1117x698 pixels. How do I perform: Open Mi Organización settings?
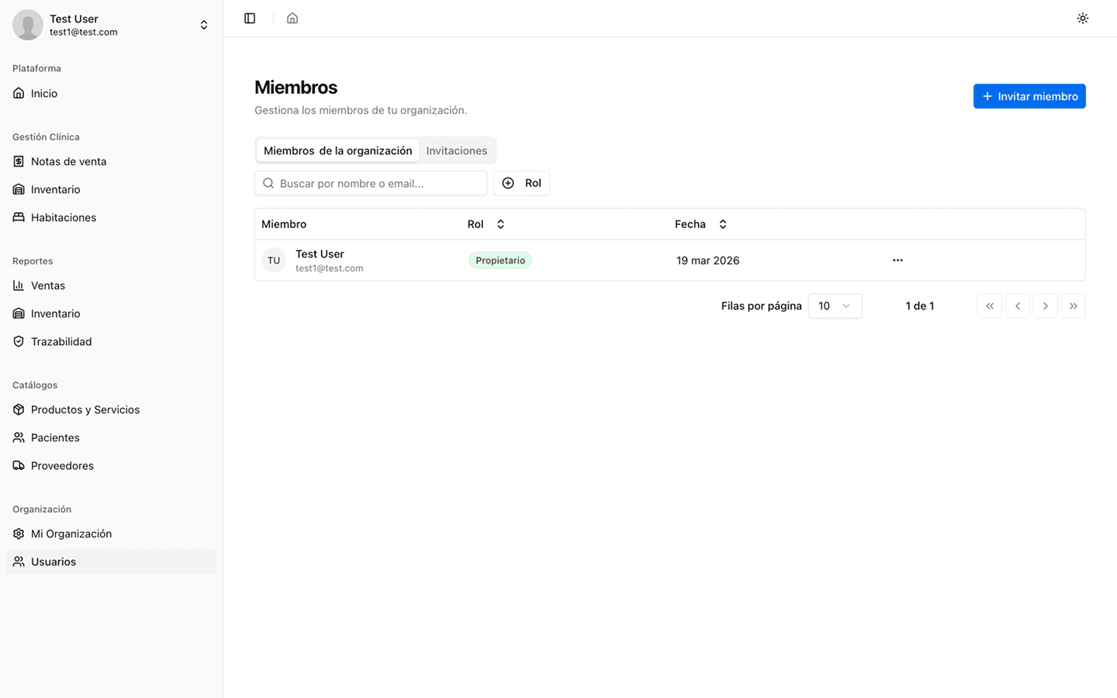70,534
